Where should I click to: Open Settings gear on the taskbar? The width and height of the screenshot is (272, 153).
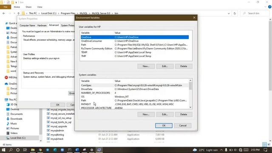[x=92, y=150]
